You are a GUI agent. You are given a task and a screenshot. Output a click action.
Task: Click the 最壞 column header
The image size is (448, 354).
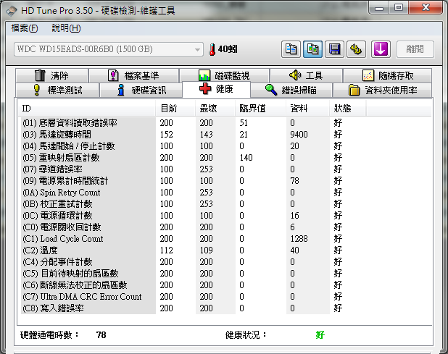(215, 109)
